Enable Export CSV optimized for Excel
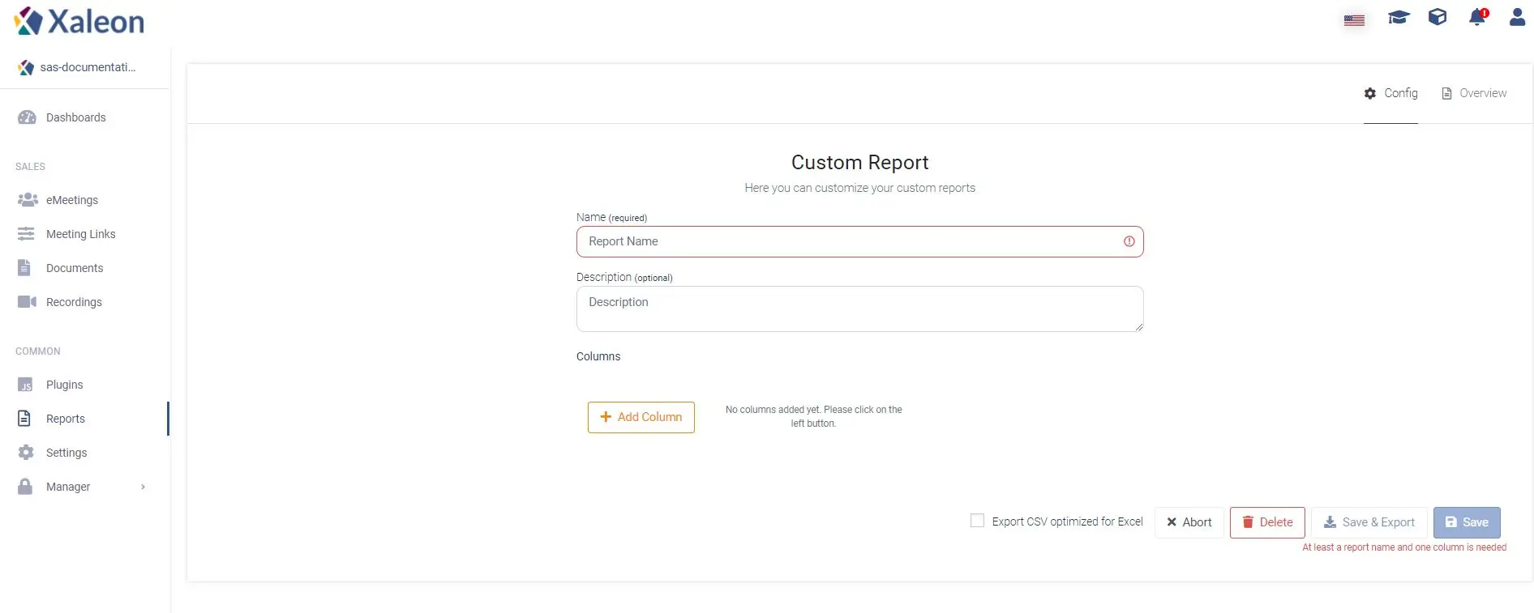1534x613 pixels. click(x=977, y=521)
